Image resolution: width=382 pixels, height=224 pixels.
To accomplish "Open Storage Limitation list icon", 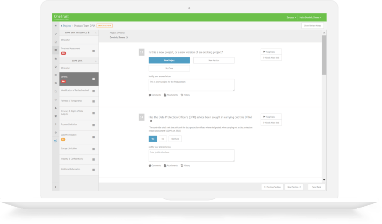I will (94, 149).
